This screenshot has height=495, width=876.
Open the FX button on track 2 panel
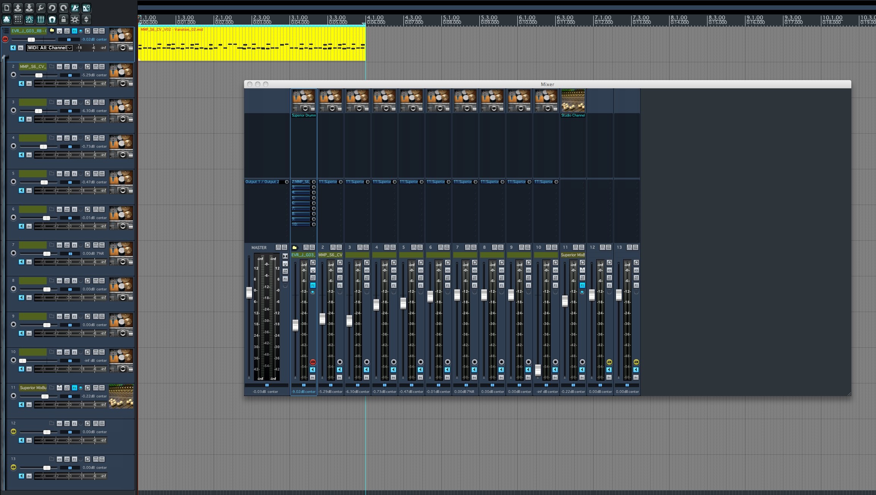[x=75, y=67]
